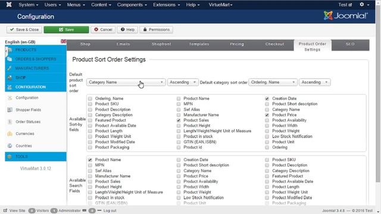This screenshot has height=214, width=381.
Task: Switch to the Checkout tab
Action: click(274, 44)
